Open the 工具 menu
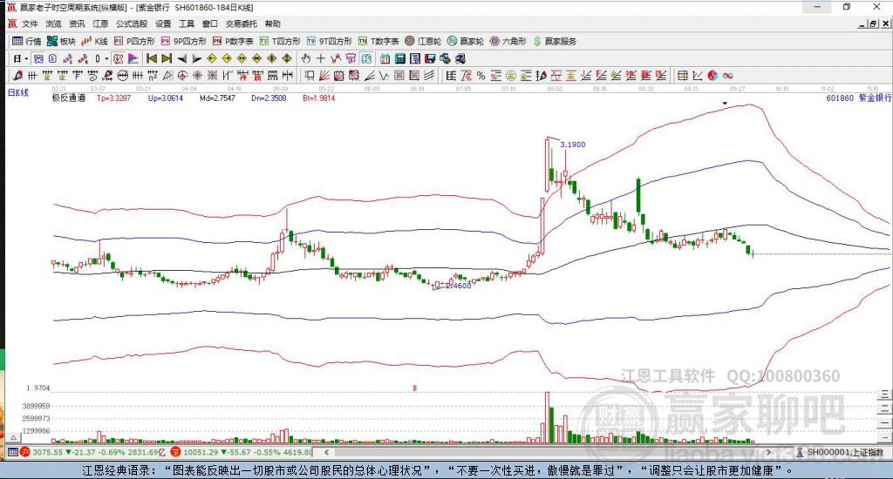893x479 pixels. point(187,24)
